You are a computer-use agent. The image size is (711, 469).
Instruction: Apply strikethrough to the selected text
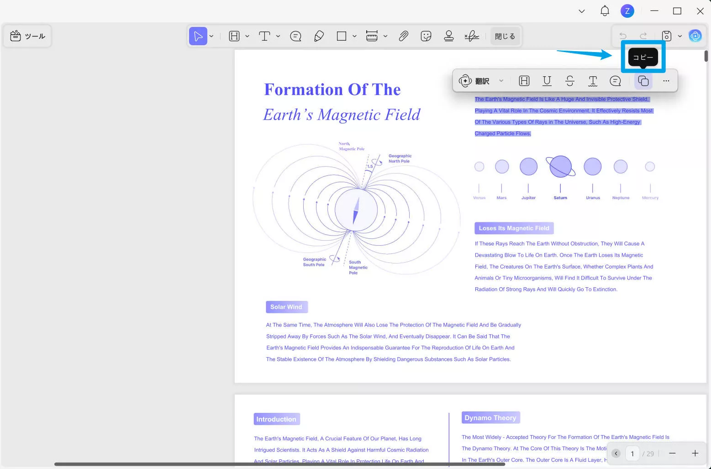coord(570,81)
